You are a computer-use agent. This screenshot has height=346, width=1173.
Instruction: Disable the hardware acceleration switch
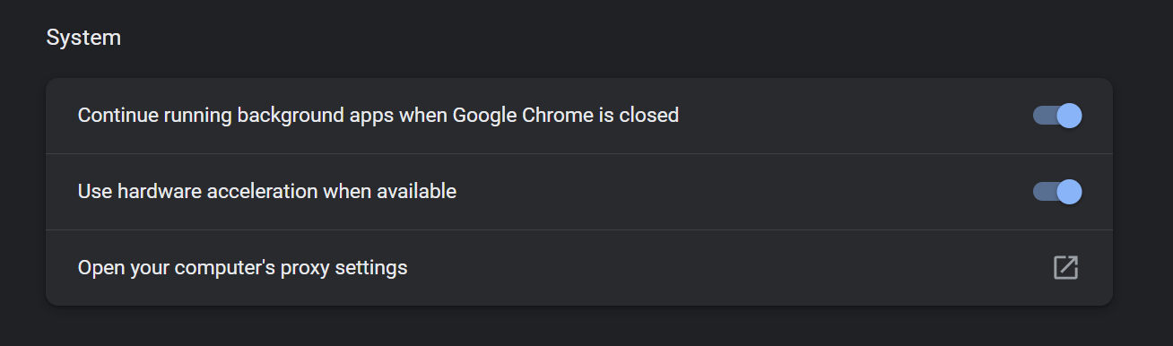coord(1057,192)
